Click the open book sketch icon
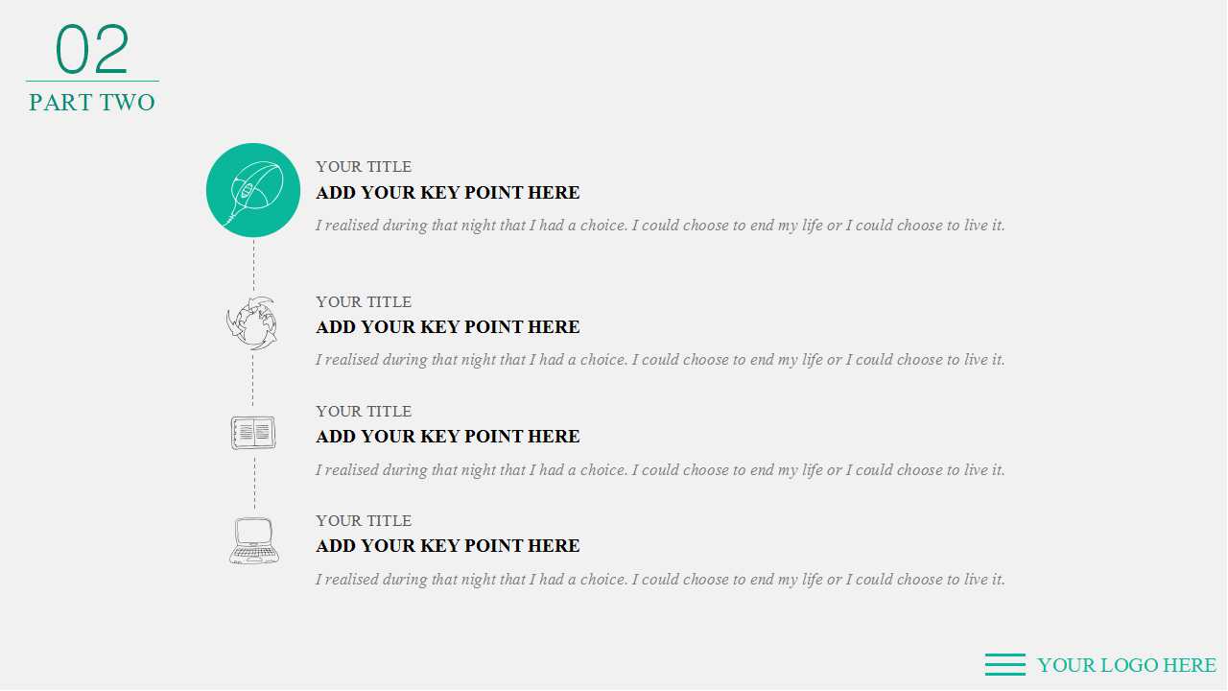Viewport: 1228px width, 691px height. tap(253, 433)
